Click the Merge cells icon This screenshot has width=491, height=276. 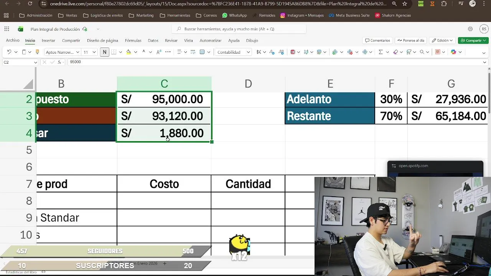tap(202, 52)
